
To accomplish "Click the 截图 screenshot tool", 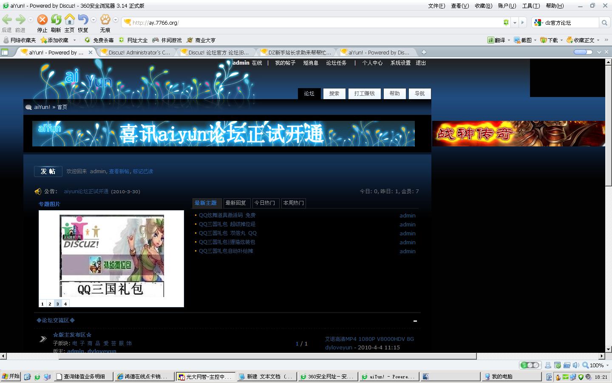I will pos(523,40).
